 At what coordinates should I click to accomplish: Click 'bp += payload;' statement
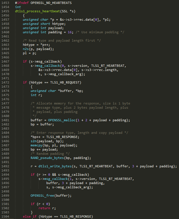(x=44, y=150)
